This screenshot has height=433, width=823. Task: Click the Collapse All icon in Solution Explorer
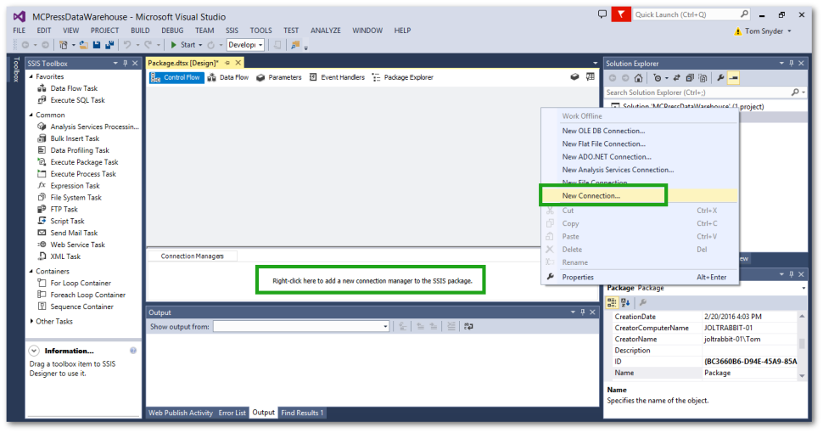click(690, 78)
